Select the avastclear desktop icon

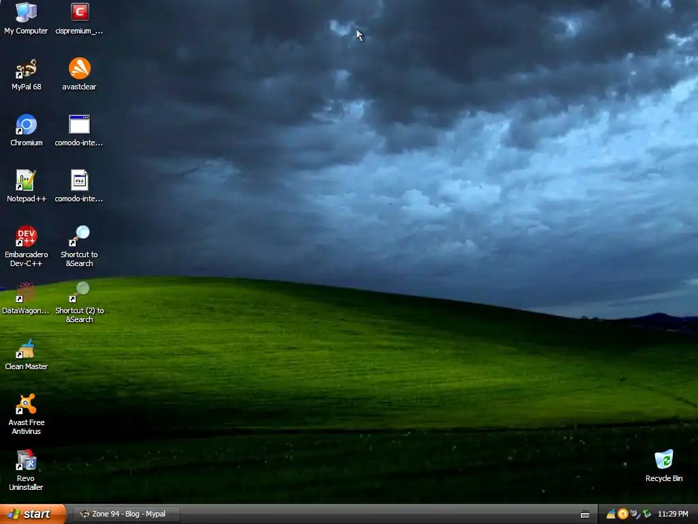point(79,74)
